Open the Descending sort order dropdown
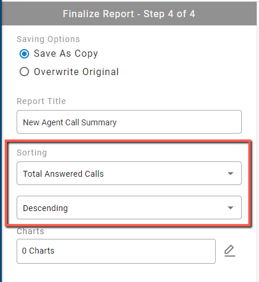This screenshot has width=259, height=282. click(x=129, y=208)
